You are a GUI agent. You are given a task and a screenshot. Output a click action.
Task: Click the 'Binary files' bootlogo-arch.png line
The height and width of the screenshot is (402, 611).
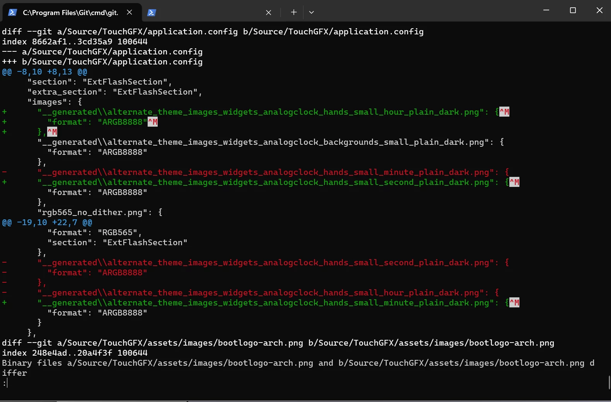pyautogui.click(x=298, y=368)
